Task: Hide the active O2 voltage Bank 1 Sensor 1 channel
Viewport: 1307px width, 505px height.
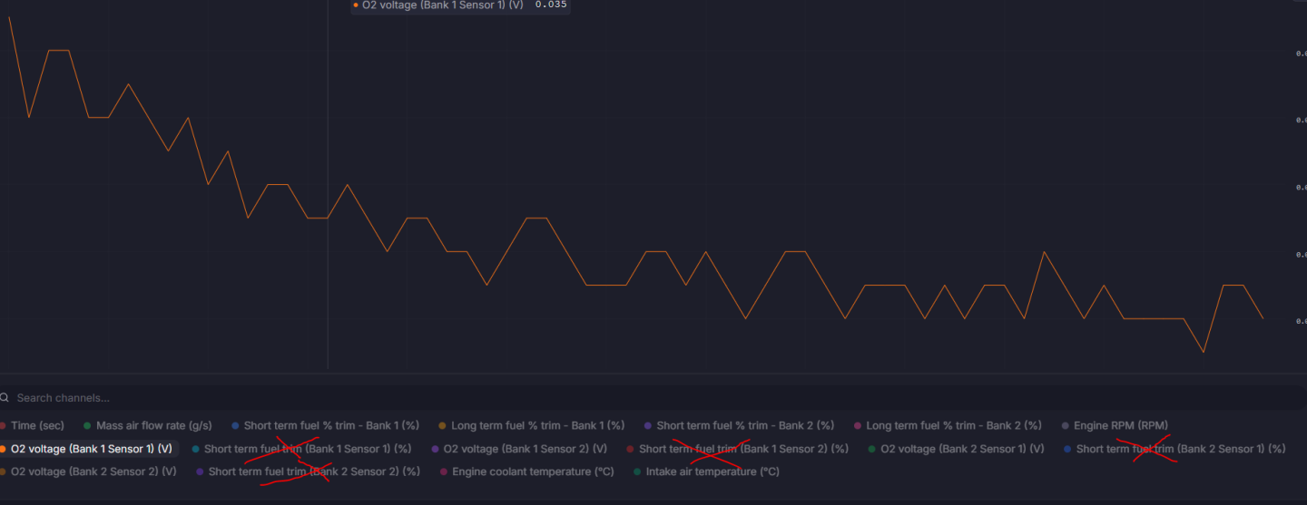Action: (x=91, y=449)
